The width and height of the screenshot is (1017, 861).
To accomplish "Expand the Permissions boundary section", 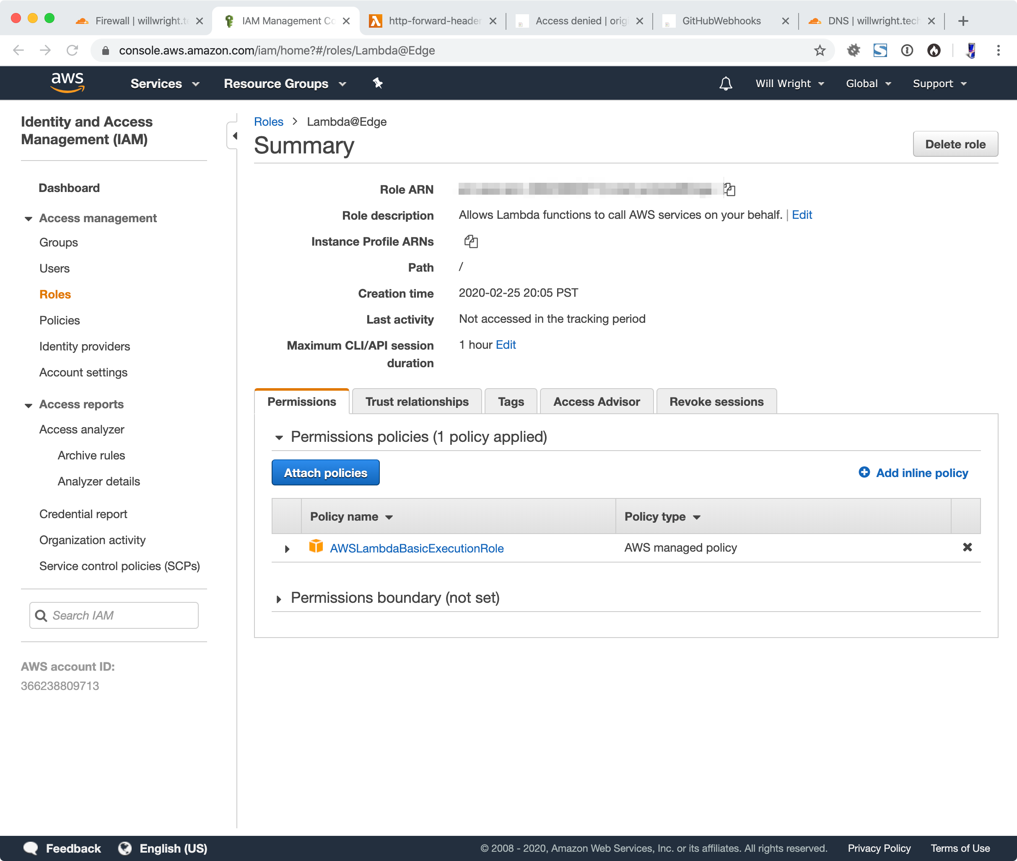I will [x=279, y=599].
